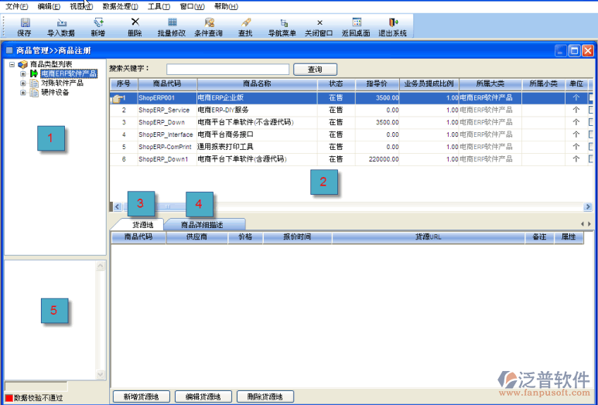Click the 删除货源地 button
The width and height of the screenshot is (598, 405).
265,396
